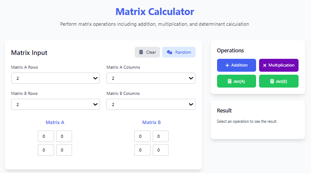
Task: Focus Matrix B top-left cell input
Action: tap(142, 137)
